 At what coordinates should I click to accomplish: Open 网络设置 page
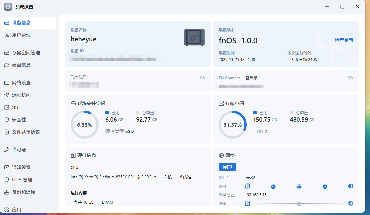coord(29,83)
